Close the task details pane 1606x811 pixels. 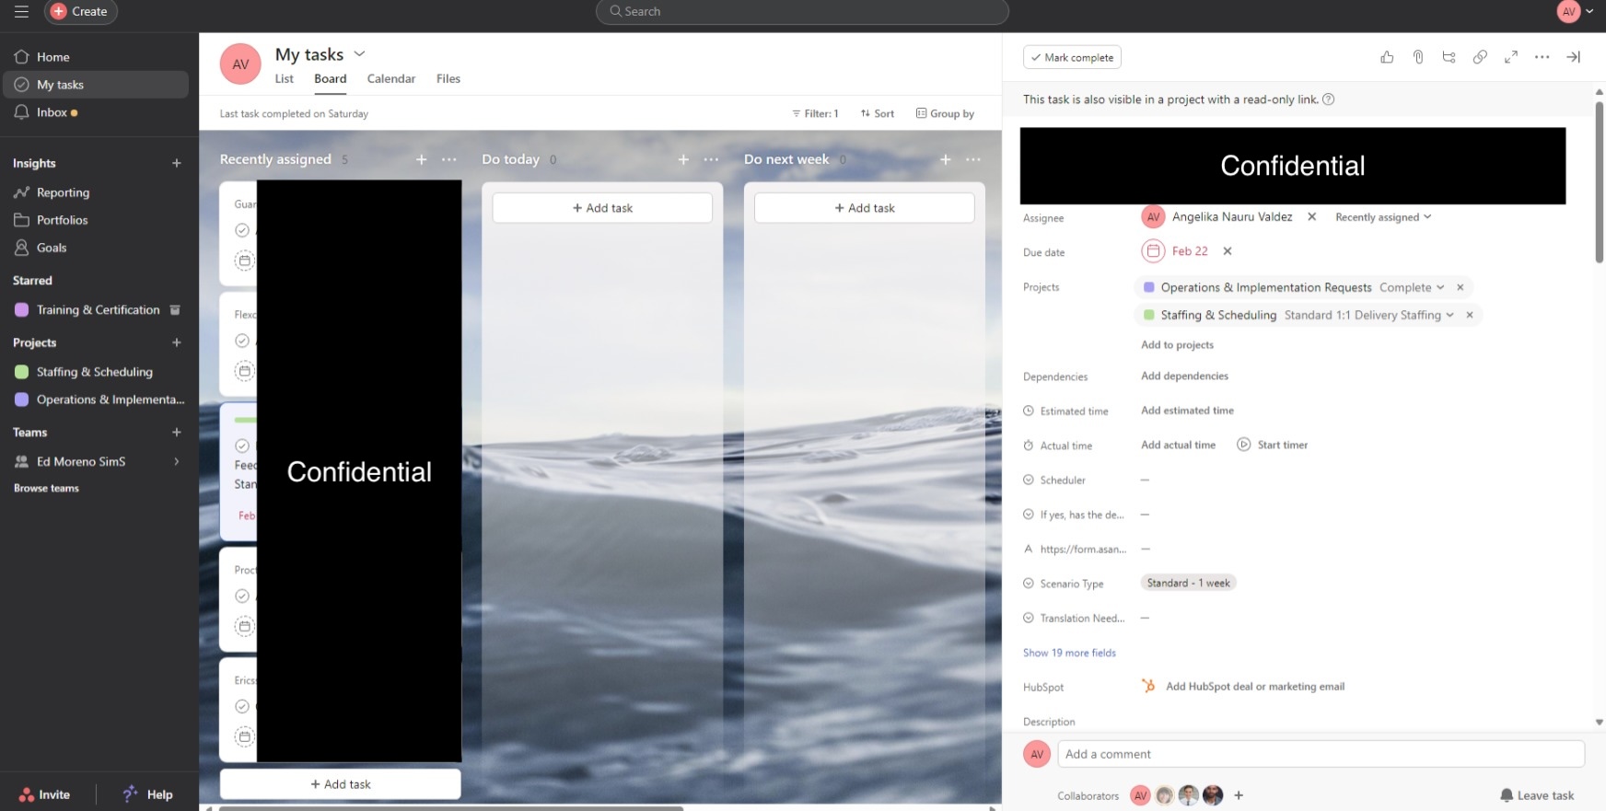click(1574, 57)
